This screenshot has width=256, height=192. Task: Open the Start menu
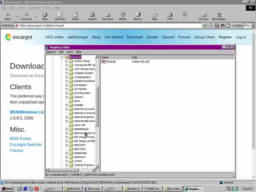7,189
